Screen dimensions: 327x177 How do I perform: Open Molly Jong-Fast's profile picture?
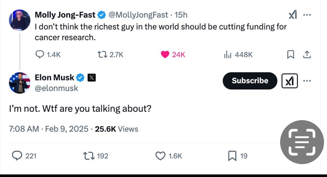pyautogui.click(x=20, y=20)
